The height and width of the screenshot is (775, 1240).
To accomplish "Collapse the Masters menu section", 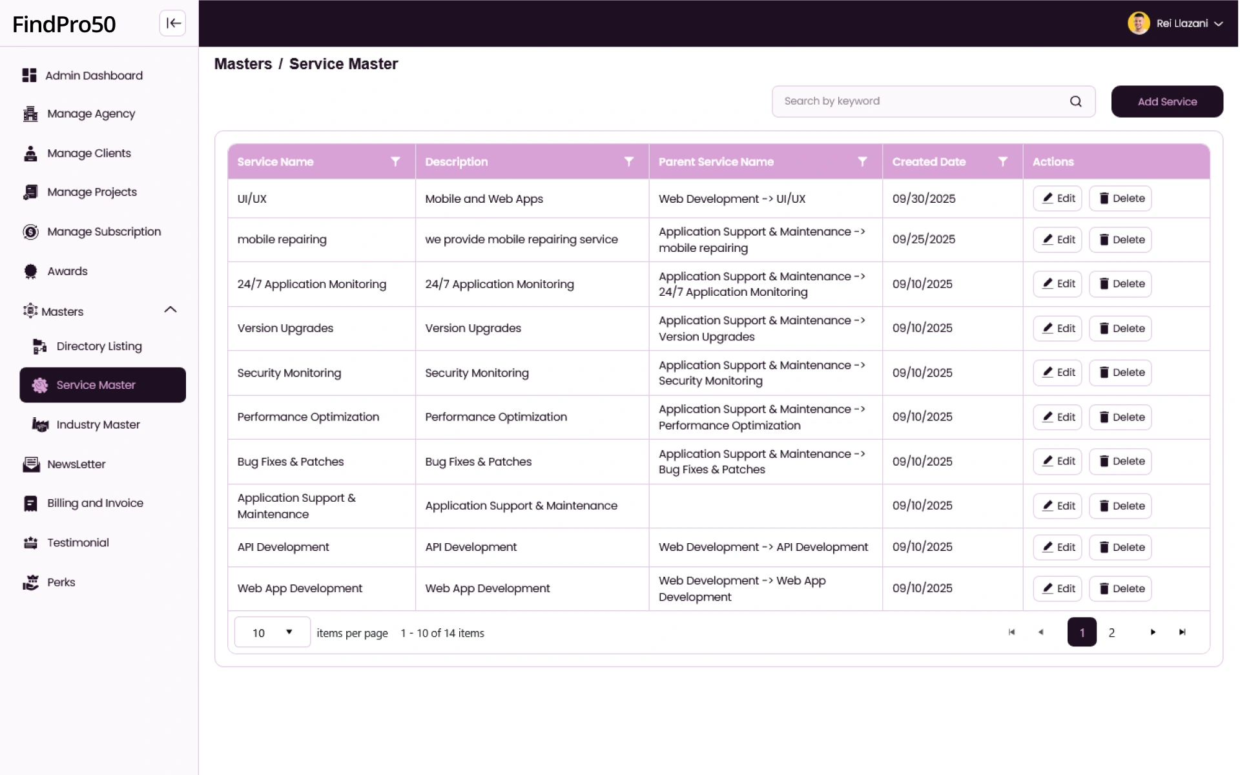I will pyautogui.click(x=170, y=311).
